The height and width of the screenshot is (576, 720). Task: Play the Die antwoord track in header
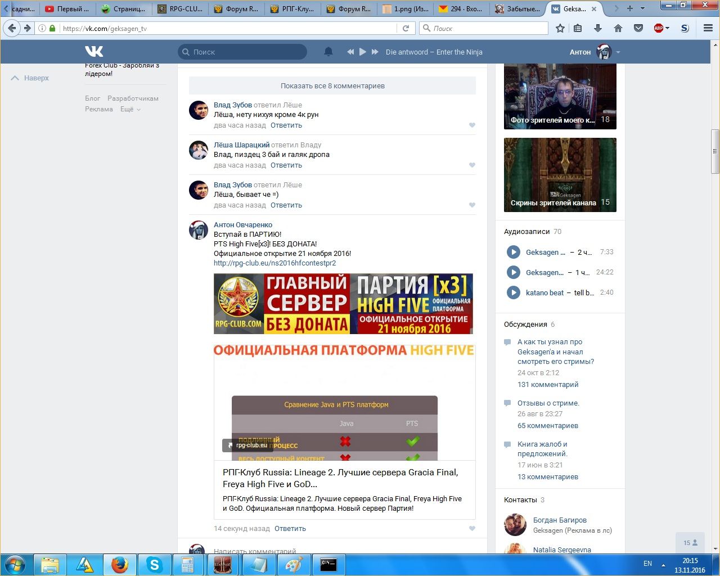(x=363, y=52)
